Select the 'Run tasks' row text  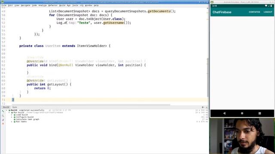21,121
